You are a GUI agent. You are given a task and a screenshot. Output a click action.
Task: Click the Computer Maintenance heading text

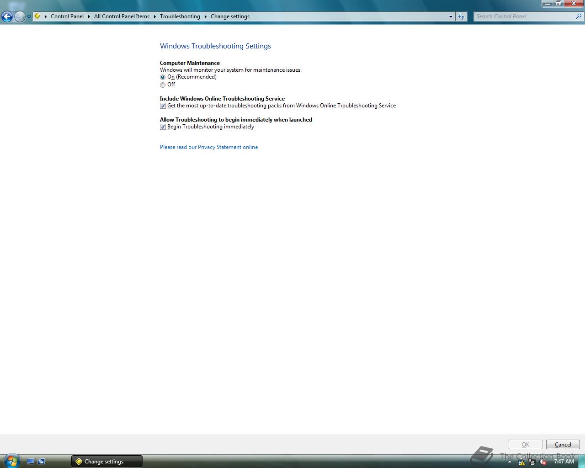click(190, 63)
